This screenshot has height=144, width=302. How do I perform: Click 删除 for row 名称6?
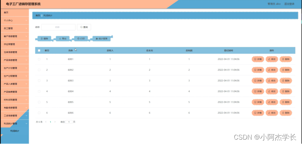click(286, 113)
